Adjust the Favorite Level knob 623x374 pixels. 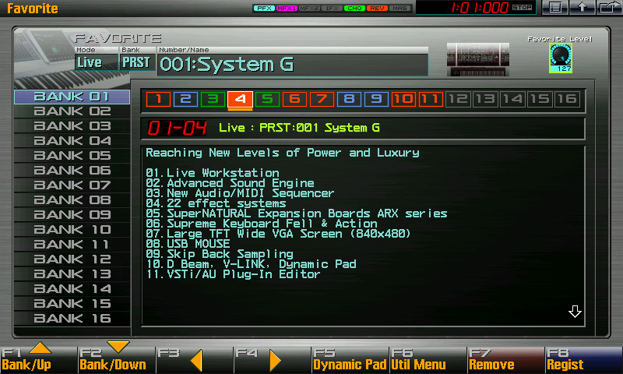(x=560, y=58)
